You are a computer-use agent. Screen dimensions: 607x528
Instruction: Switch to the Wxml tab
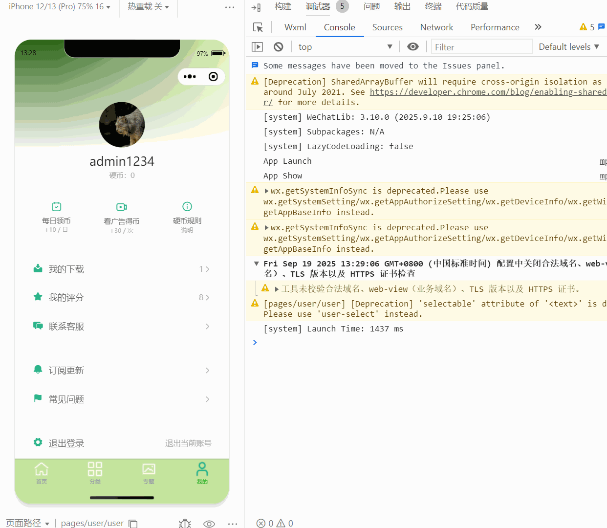pos(295,27)
